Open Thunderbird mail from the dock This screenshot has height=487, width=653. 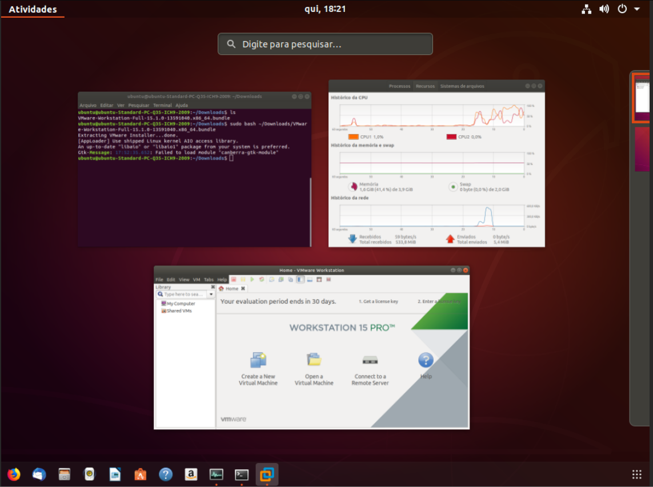click(39, 474)
